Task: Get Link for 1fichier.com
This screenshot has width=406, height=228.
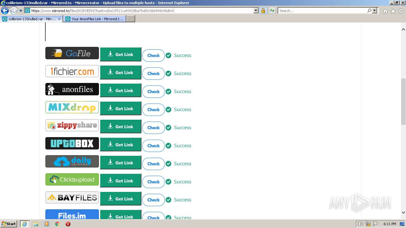Action: pos(121,73)
